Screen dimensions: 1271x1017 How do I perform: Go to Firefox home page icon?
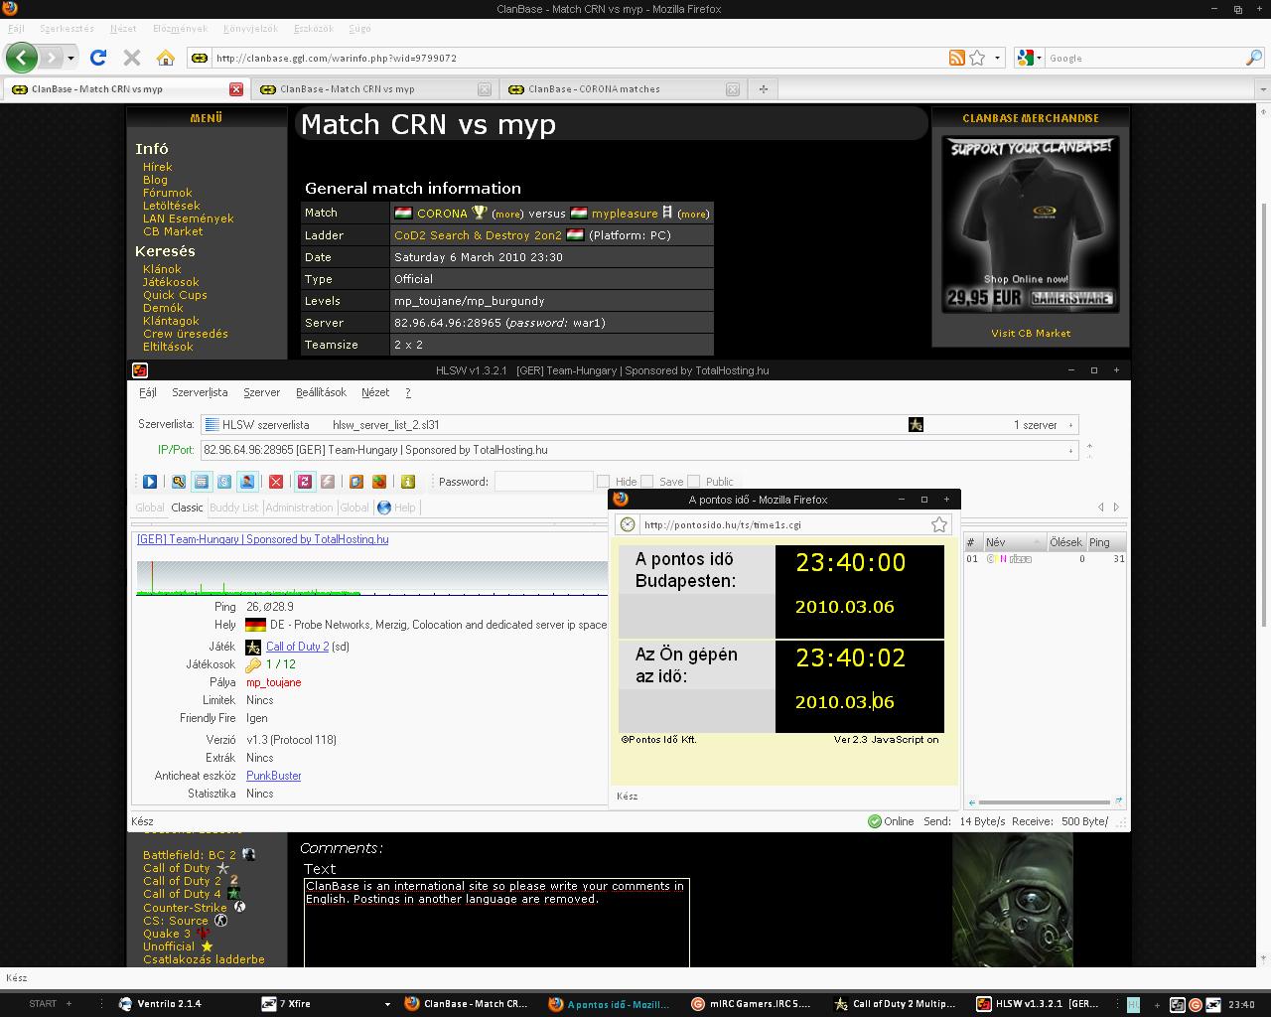(x=166, y=58)
